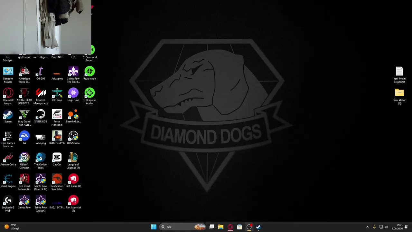Viewport: 412px width, 232px height.
Task: Select the Saints Row (Vulkan) shortcut
Action: tap(41, 204)
